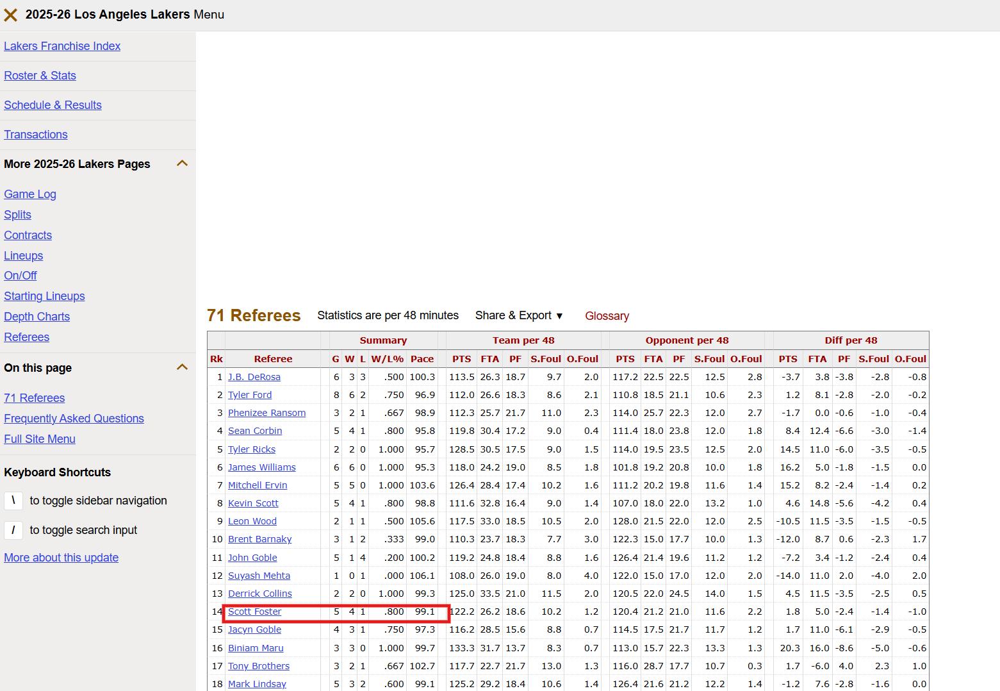The height and width of the screenshot is (691, 1000).
Task: View the Transactions page
Action: coord(36,135)
